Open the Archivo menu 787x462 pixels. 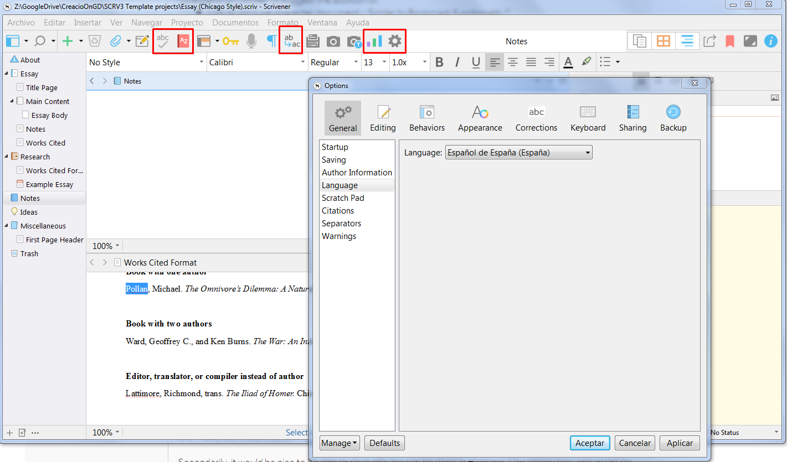tap(21, 23)
